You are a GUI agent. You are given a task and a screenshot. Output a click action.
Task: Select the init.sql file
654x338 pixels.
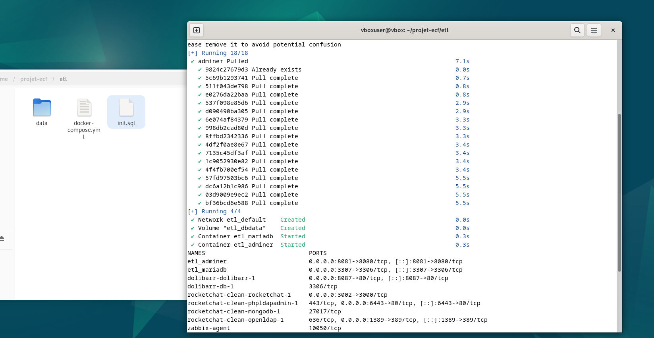126,112
